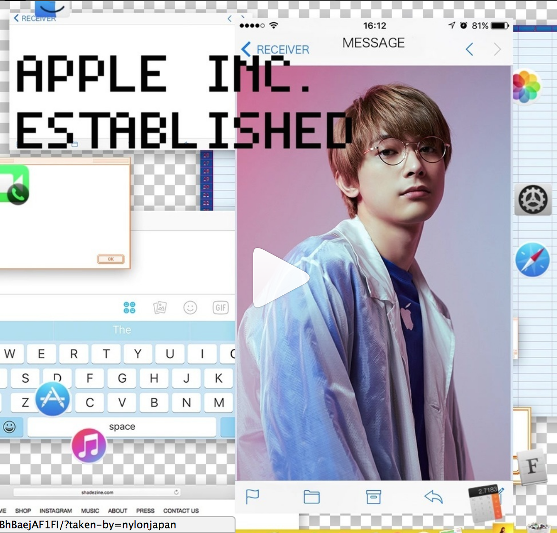Tap the R key
This screenshot has height=533, width=557.
(73, 354)
